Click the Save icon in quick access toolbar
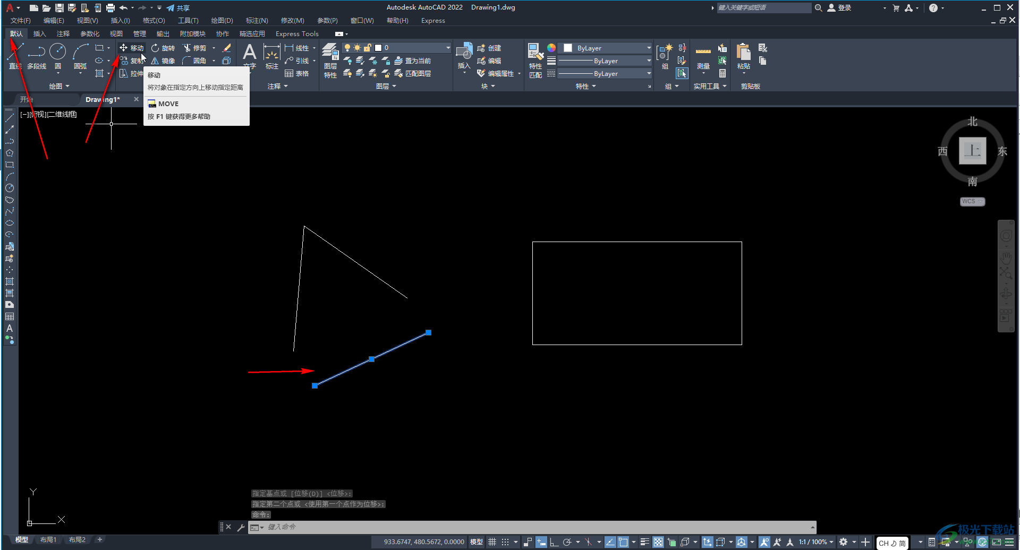Image resolution: width=1020 pixels, height=550 pixels. (x=59, y=7)
